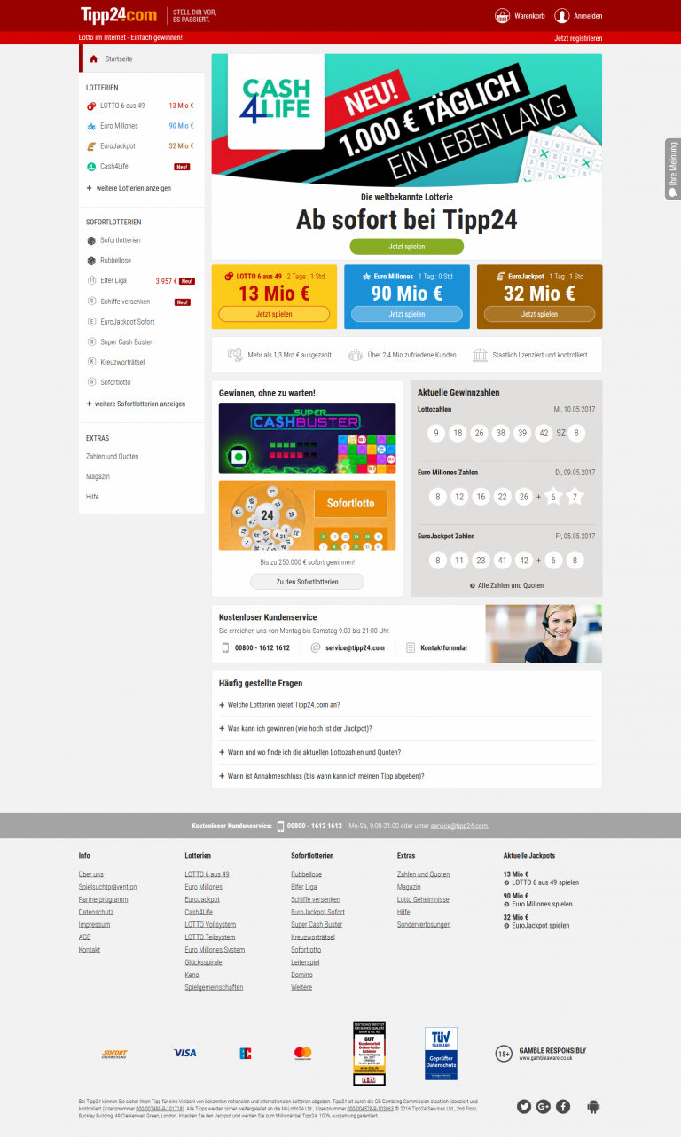Open Keno footer link
Viewport: 681px width, 1137px height.
pos(192,975)
